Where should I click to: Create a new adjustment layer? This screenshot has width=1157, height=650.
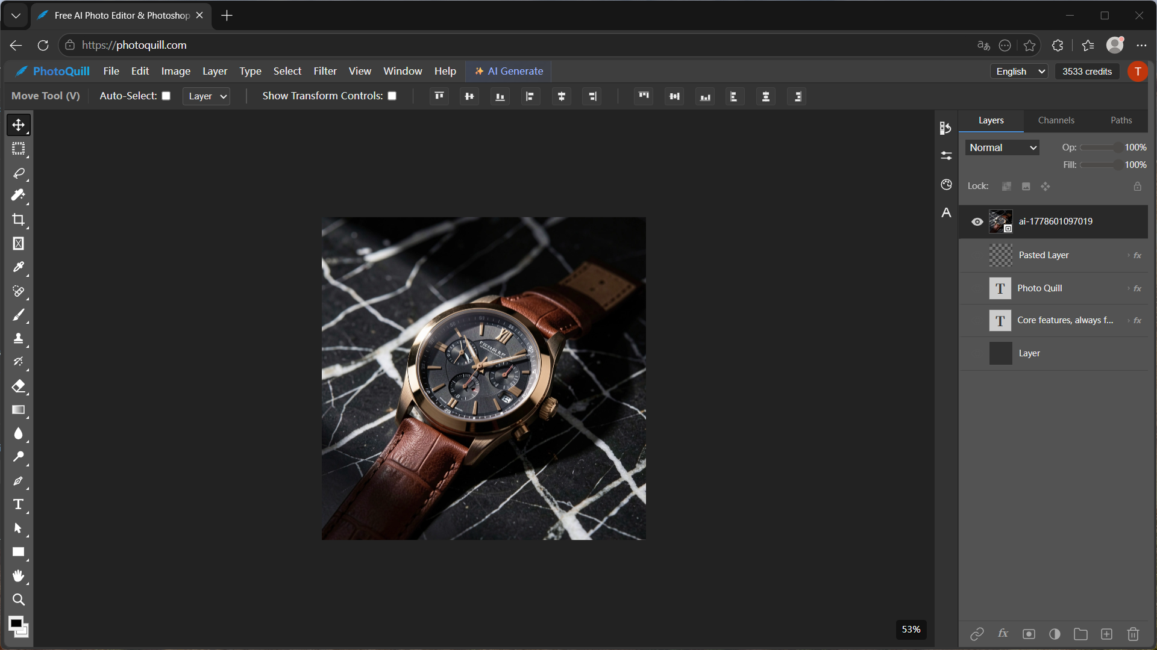tap(1055, 634)
